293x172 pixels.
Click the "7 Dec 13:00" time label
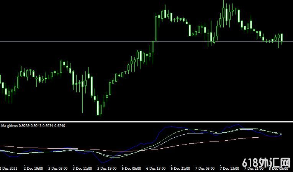click(229, 168)
